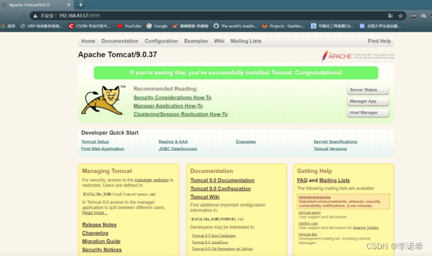The height and width of the screenshot is (256, 432).
Task: Open Mailing Lists in the nav bar
Action: 246,41
